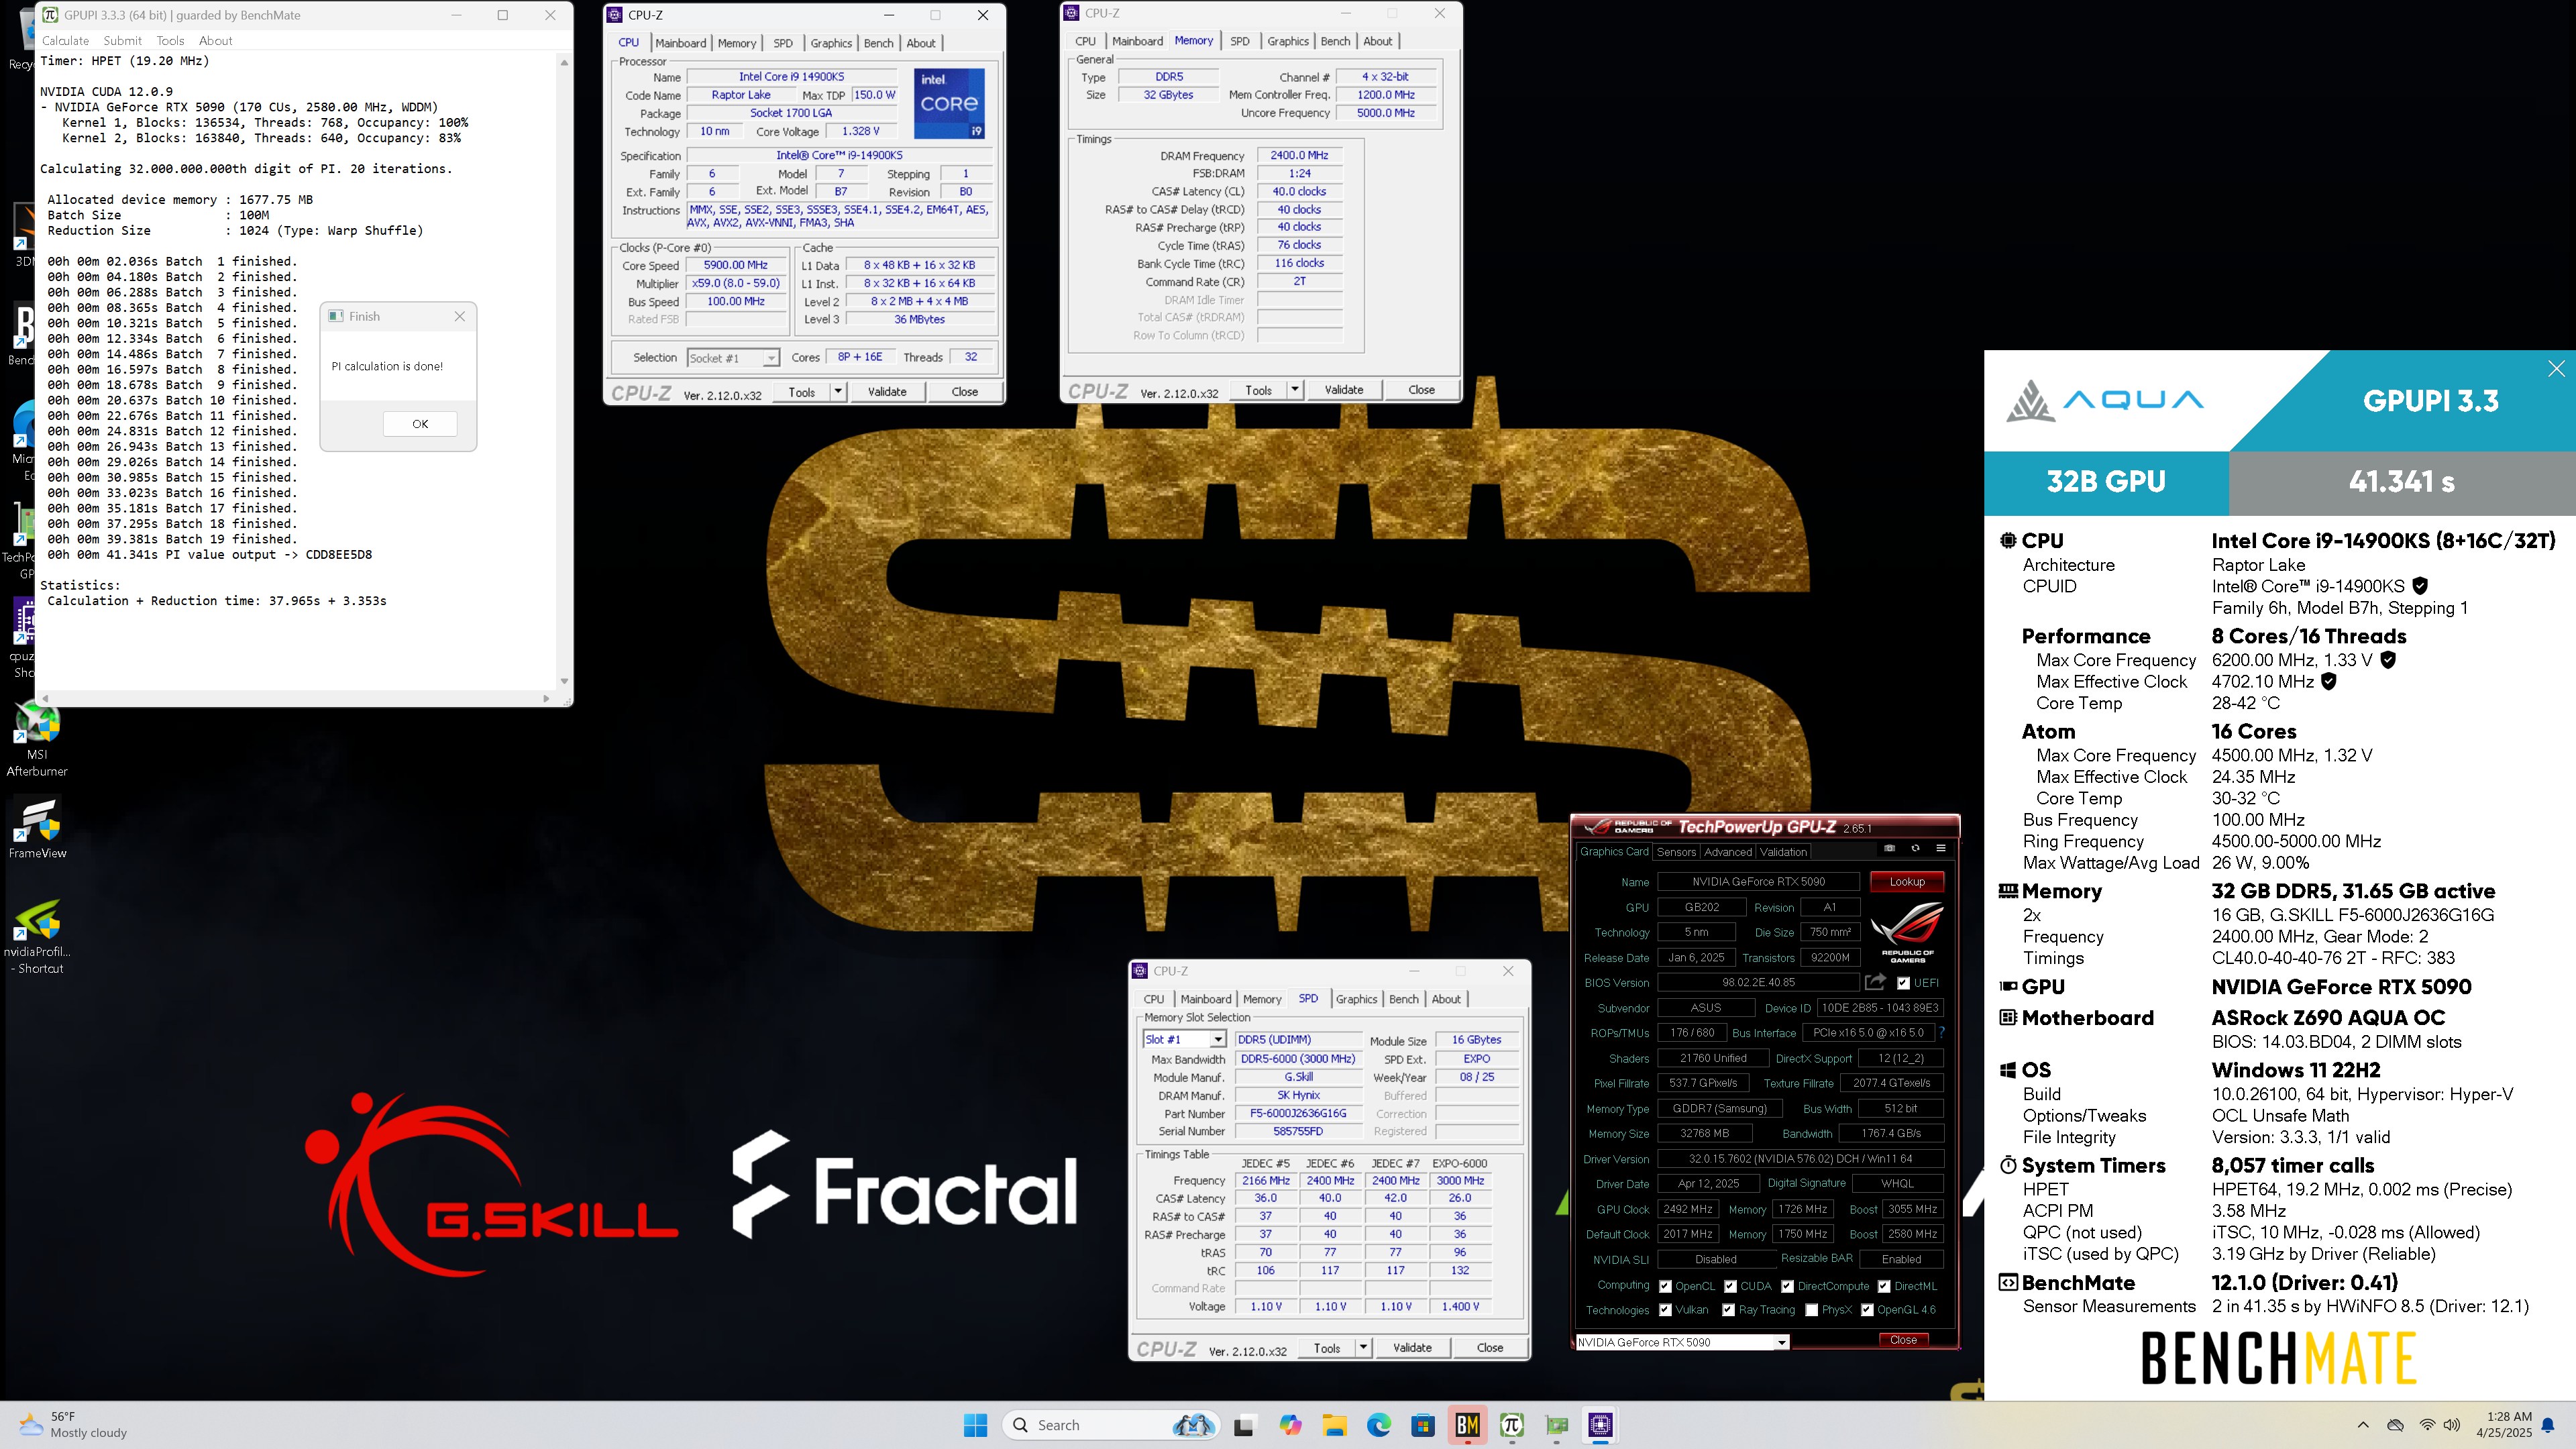The width and height of the screenshot is (2576, 1449).
Task: Open nvidiaProfile Shortcut on desktop
Action: pos(37,937)
